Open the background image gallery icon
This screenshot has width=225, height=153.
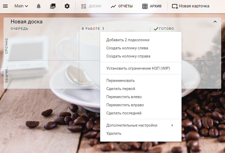point(53,6)
